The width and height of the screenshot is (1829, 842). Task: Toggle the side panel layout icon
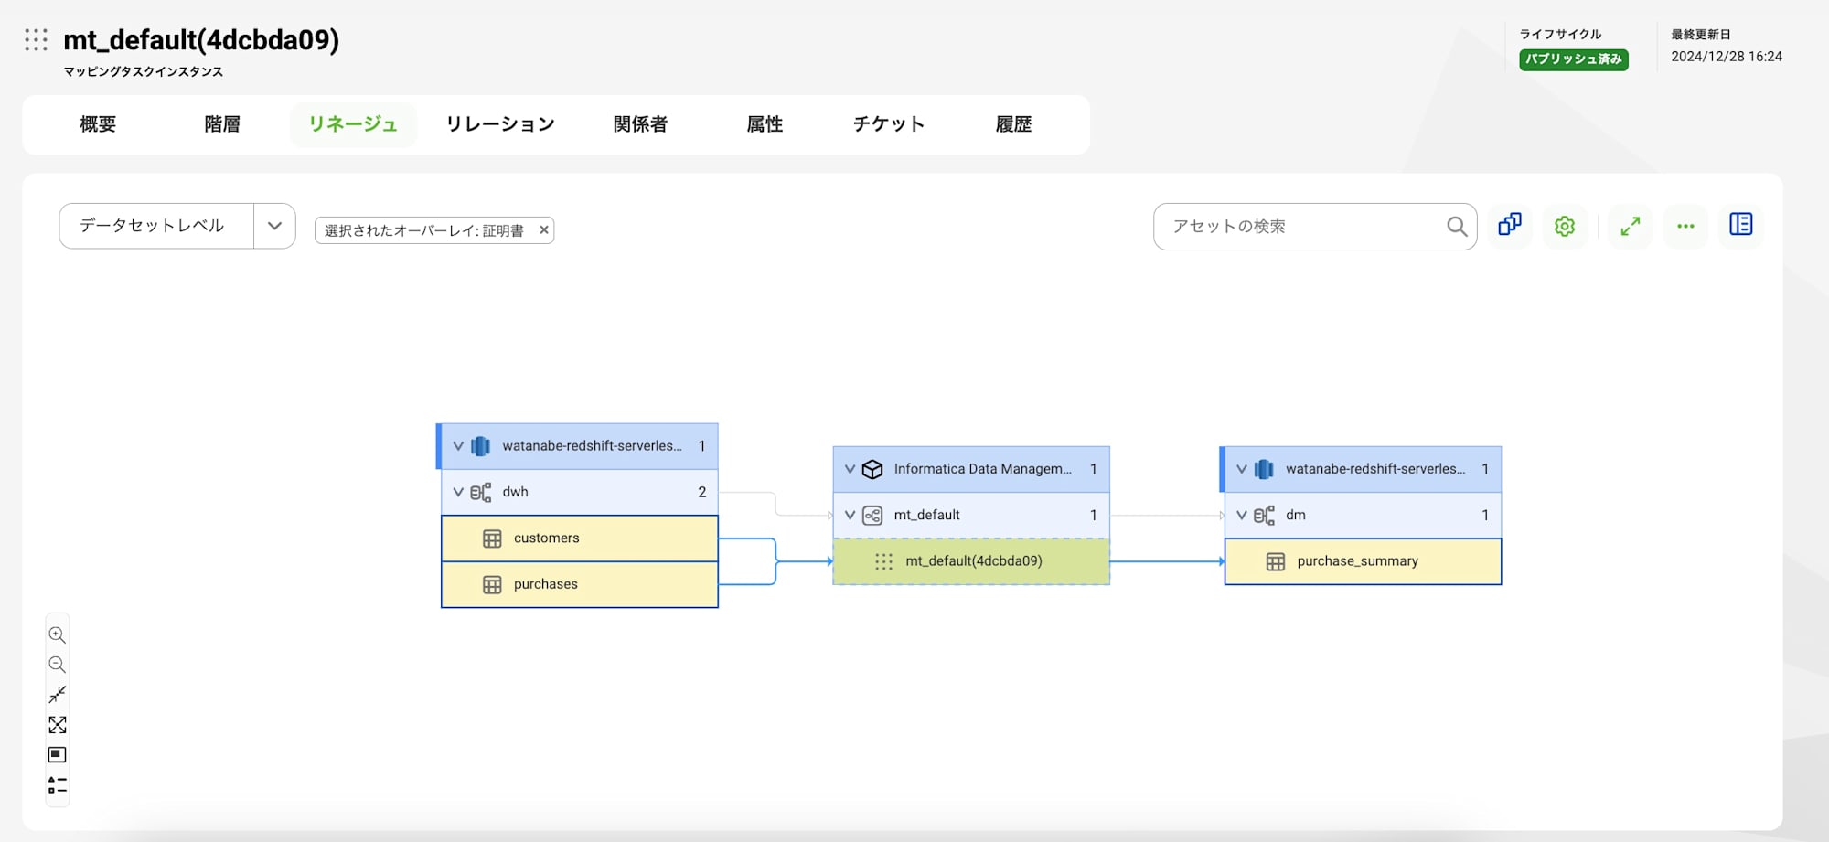pos(1741,225)
